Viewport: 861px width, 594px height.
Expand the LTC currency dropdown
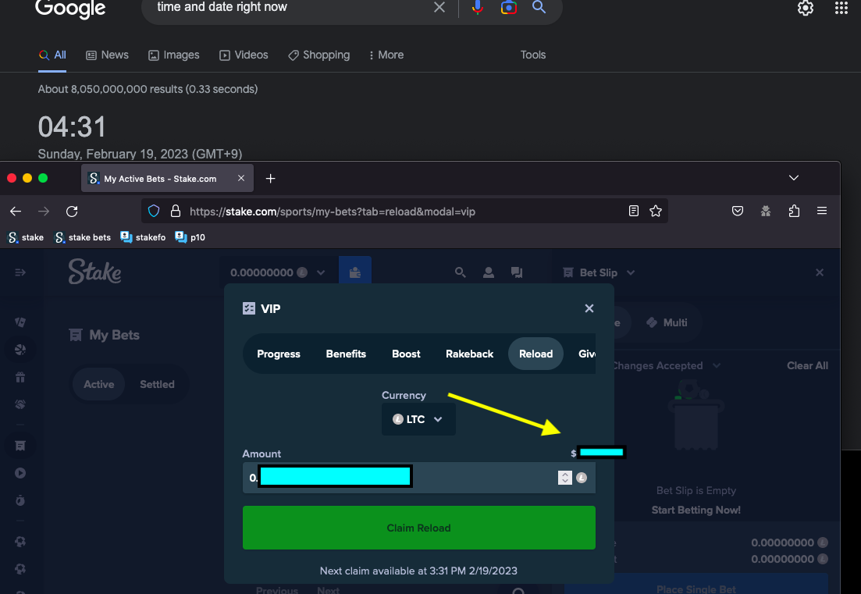point(418,419)
